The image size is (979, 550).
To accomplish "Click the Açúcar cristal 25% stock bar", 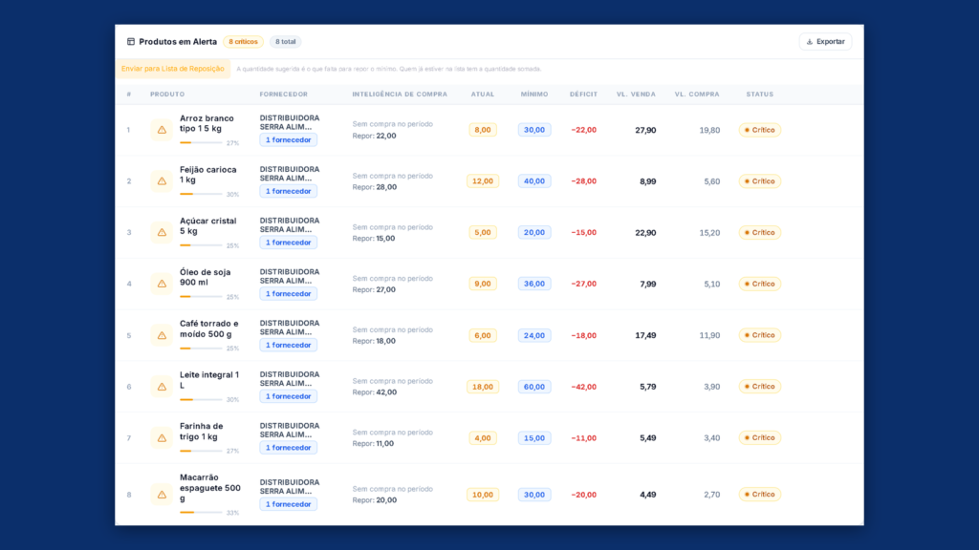I will click(201, 245).
